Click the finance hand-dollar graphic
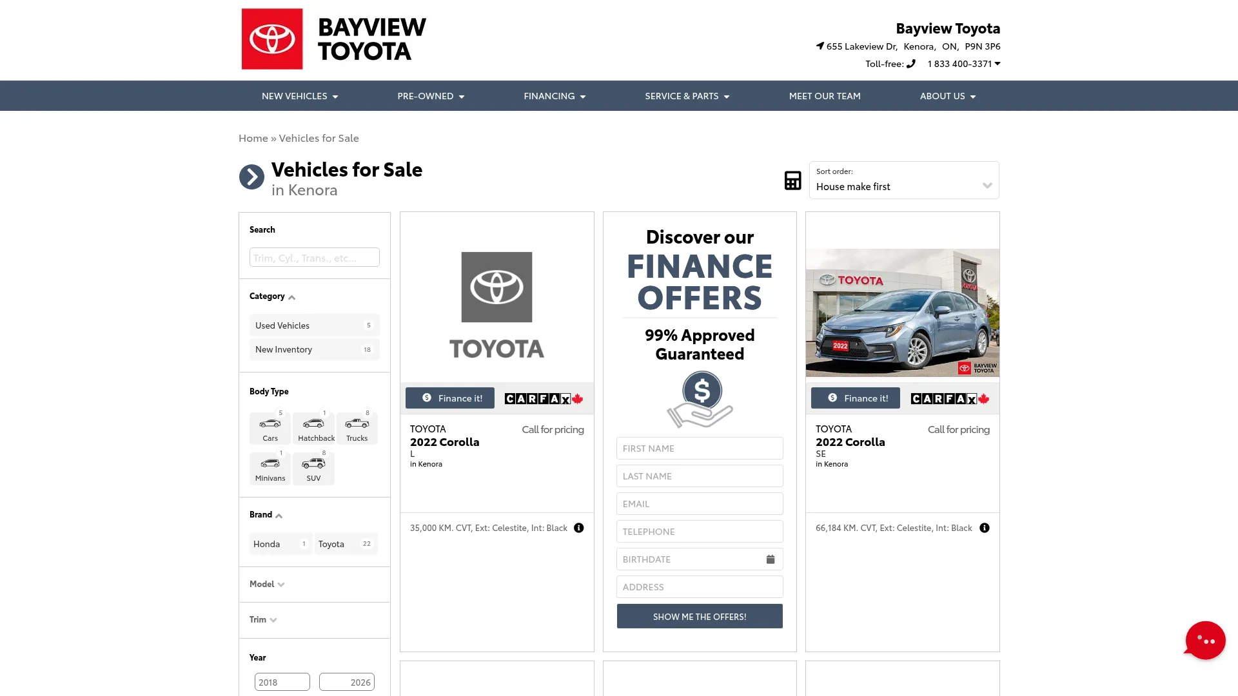The image size is (1238, 696). click(700, 399)
